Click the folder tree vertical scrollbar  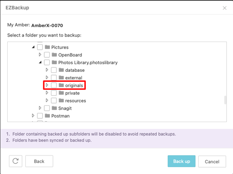[225, 100]
